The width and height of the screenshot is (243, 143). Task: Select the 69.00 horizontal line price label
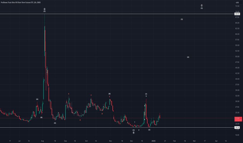point(237,14)
